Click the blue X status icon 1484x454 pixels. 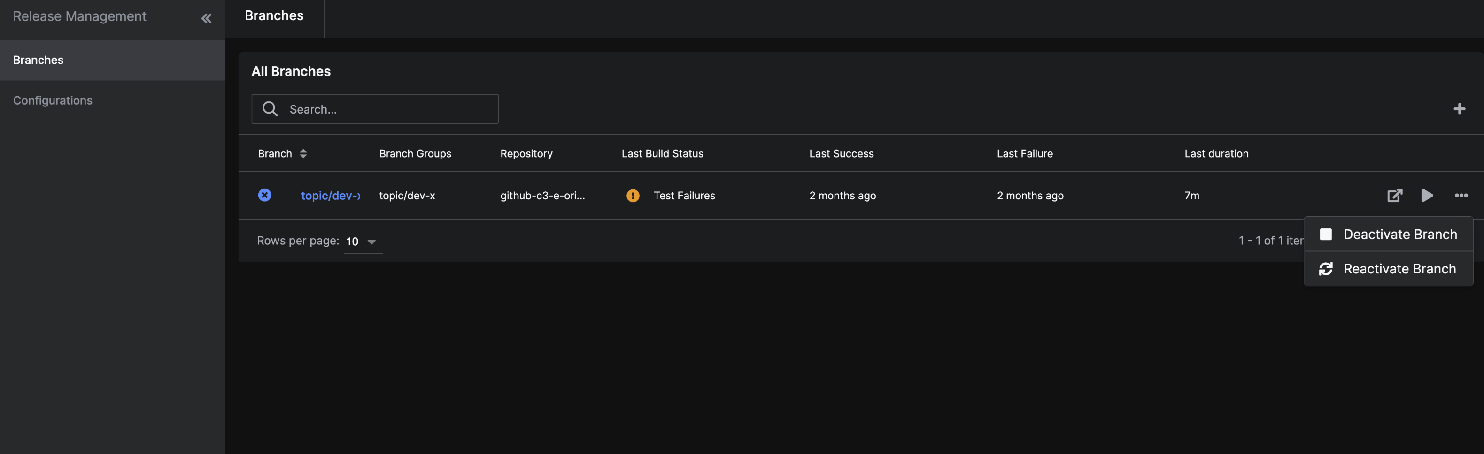point(264,196)
